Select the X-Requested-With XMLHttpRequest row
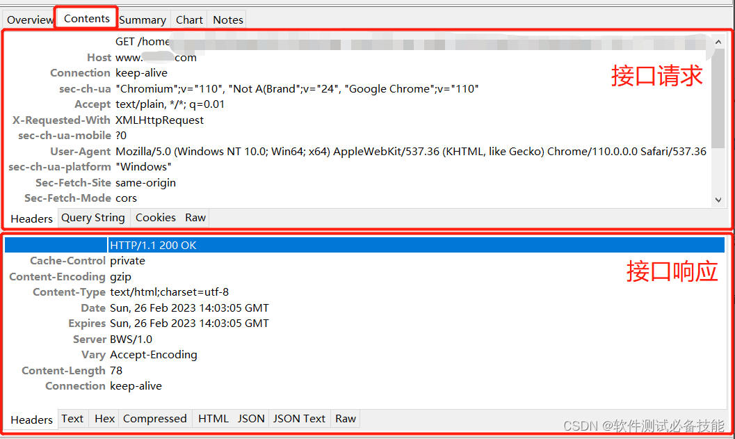The image size is (735, 439). pyautogui.click(x=357, y=120)
